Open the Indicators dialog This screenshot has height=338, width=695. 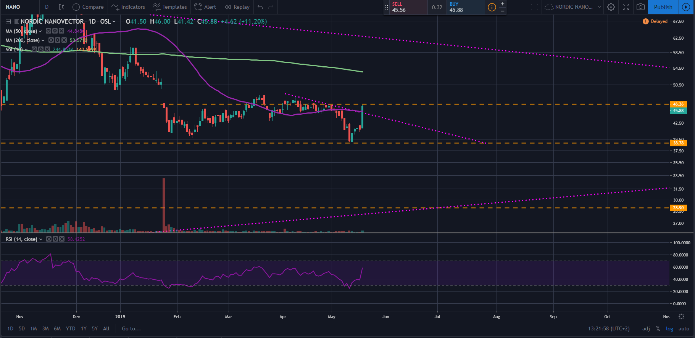[128, 7]
